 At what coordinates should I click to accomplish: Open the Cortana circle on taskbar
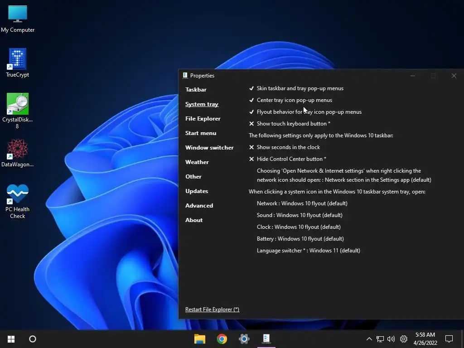pyautogui.click(x=33, y=339)
